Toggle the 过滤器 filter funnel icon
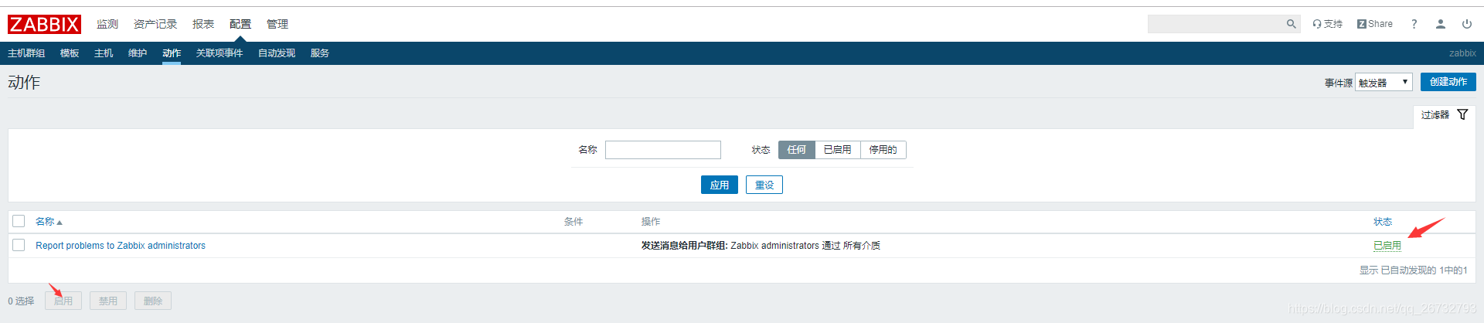Screen dimensions: 1484x323 [1462, 114]
